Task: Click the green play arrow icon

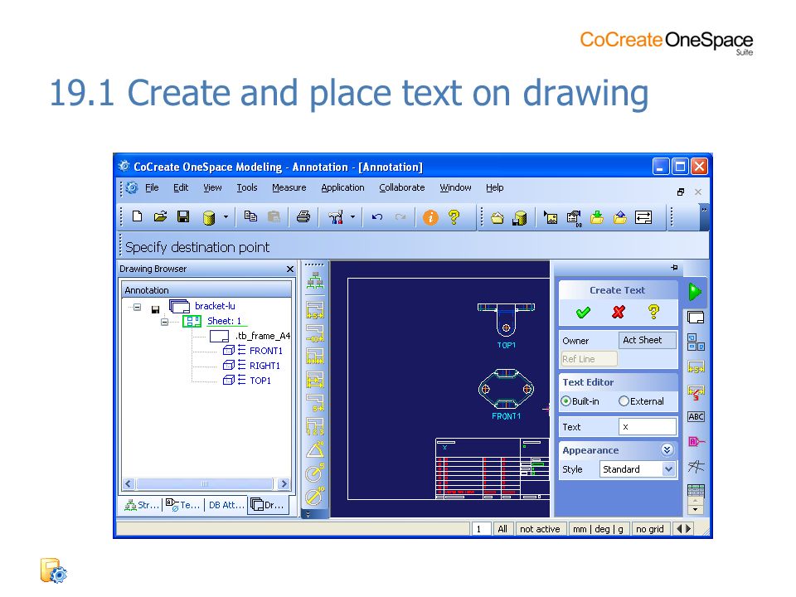Action: click(695, 292)
